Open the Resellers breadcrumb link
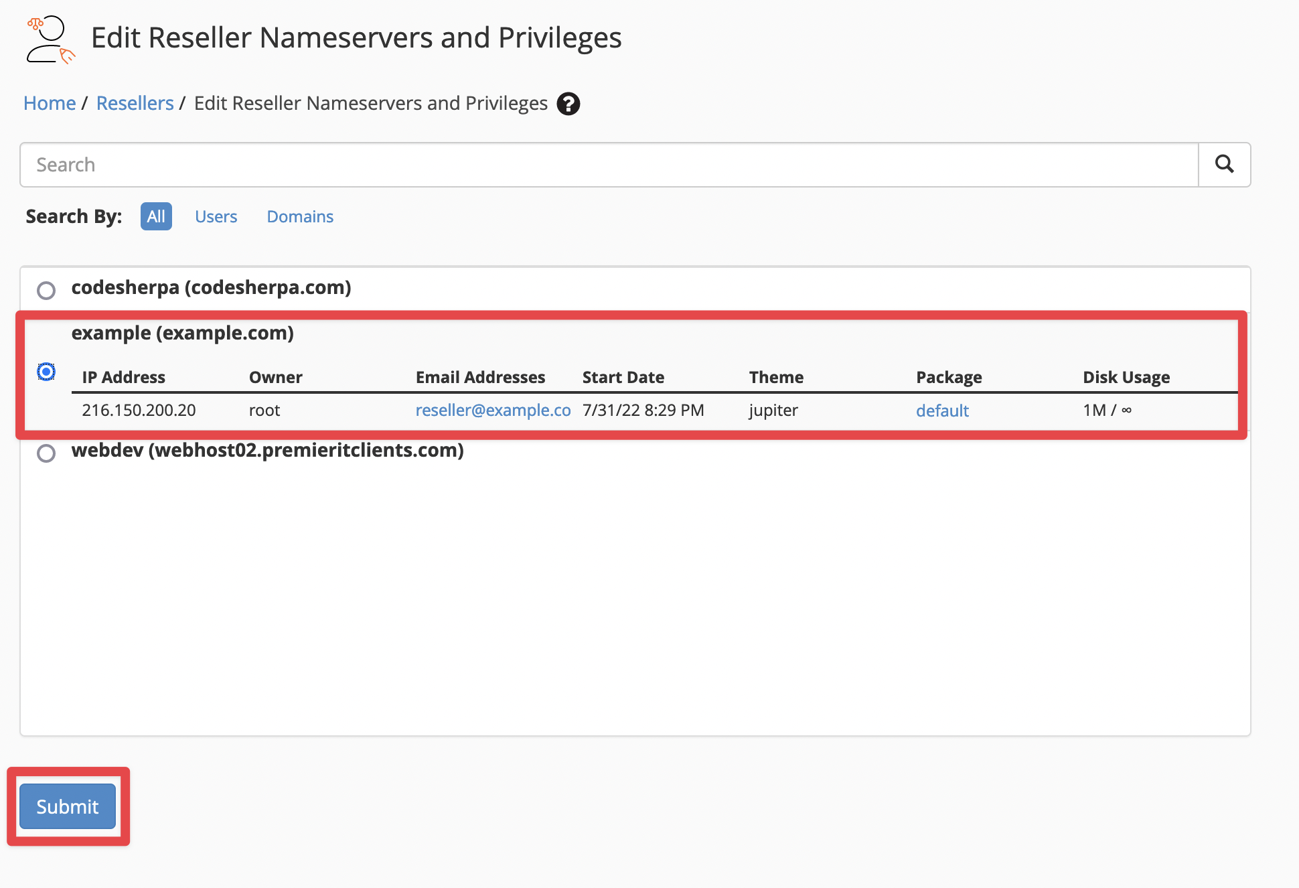The width and height of the screenshot is (1299, 888). (x=135, y=103)
